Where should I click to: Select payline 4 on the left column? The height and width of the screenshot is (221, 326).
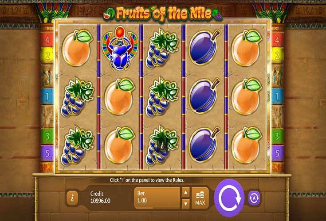47,40
